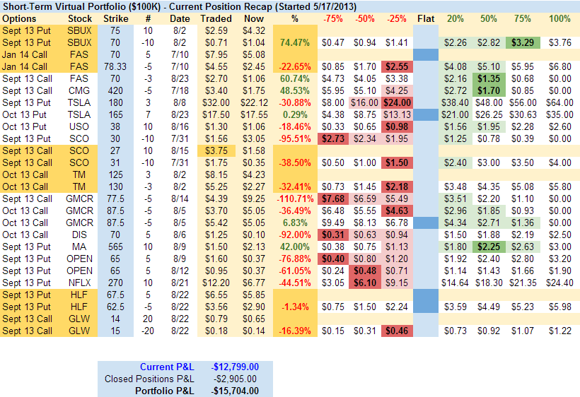Select the Flat column header
The image size is (580, 397).
point(426,18)
